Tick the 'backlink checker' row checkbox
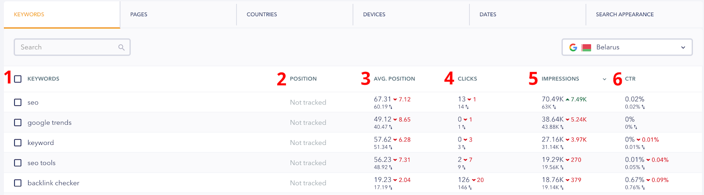Viewport: 704px width, 195px height. click(x=18, y=183)
